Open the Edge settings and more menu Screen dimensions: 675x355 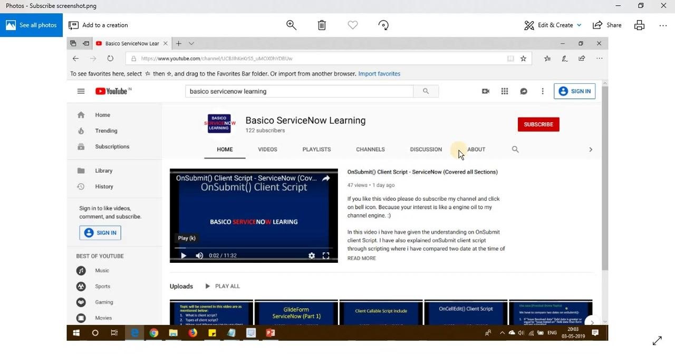tap(599, 58)
